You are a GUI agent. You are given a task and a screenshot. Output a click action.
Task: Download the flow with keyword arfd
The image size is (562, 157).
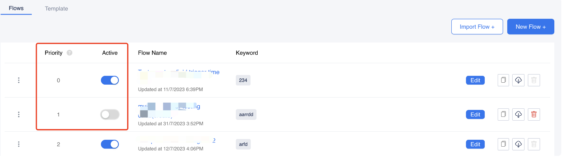coord(518,144)
